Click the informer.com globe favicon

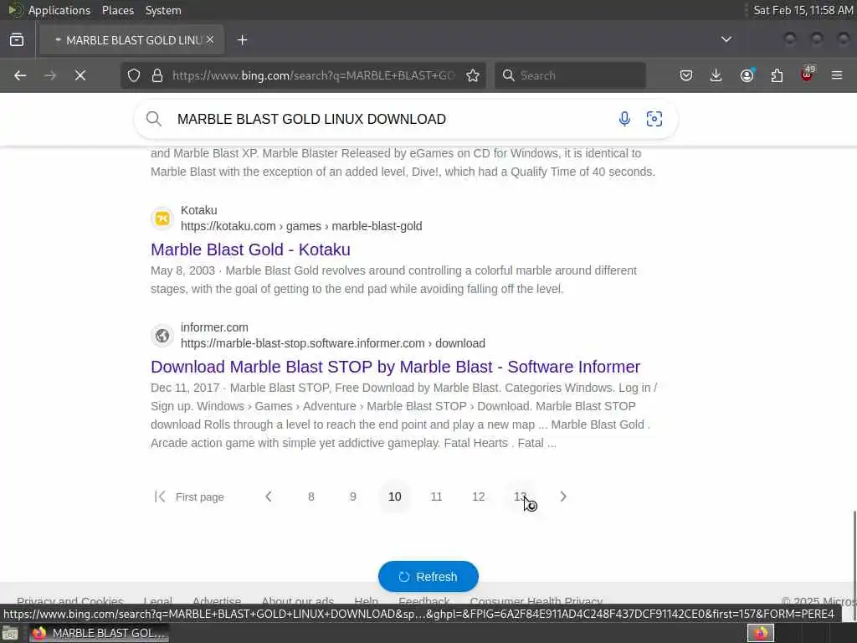162,336
